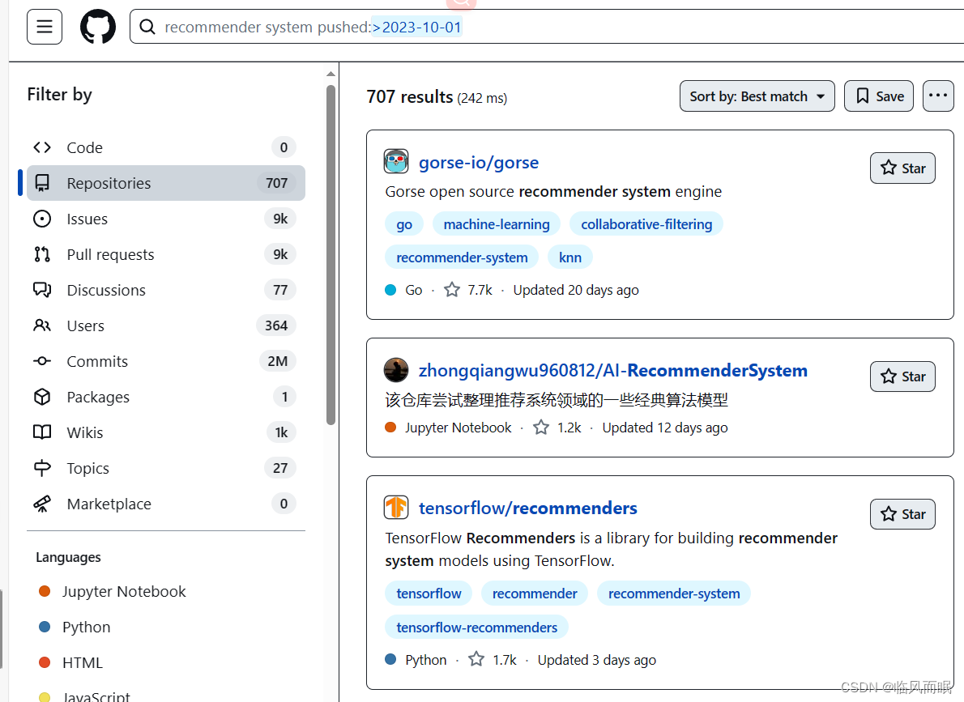Select the Pull requests filter
This screenshot has width=964, height=702.
(166, 254)
